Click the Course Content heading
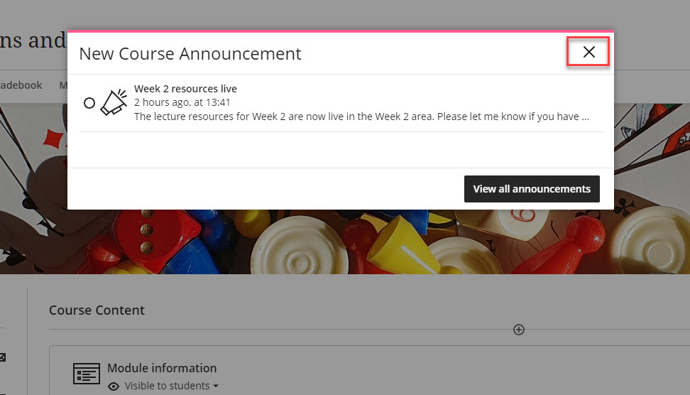 coord(97,310)
